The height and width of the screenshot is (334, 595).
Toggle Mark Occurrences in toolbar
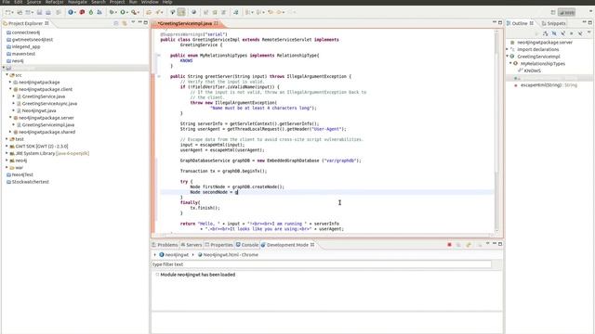[x=181, y=12]
